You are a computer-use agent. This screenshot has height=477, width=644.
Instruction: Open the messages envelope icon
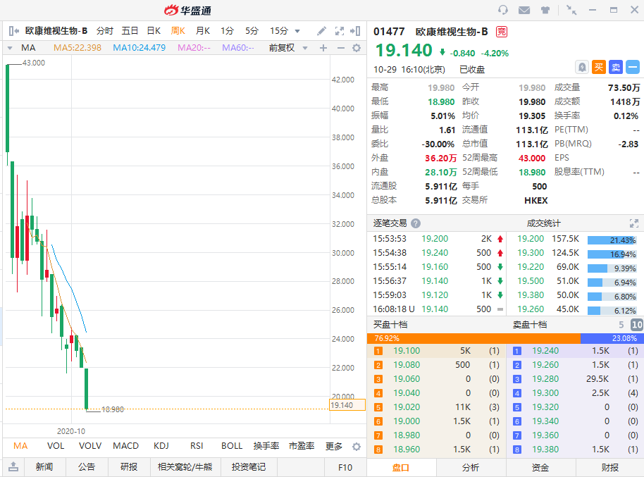pyautogui.click(x=524, y=10)
